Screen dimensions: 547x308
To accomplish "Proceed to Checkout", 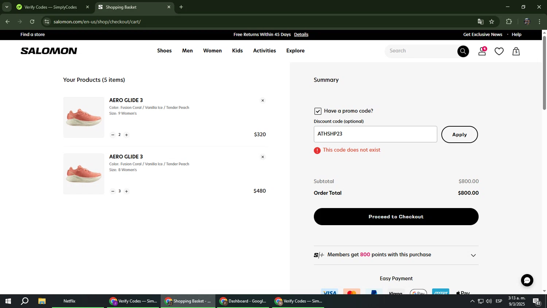I will click(x=396, y=217).
